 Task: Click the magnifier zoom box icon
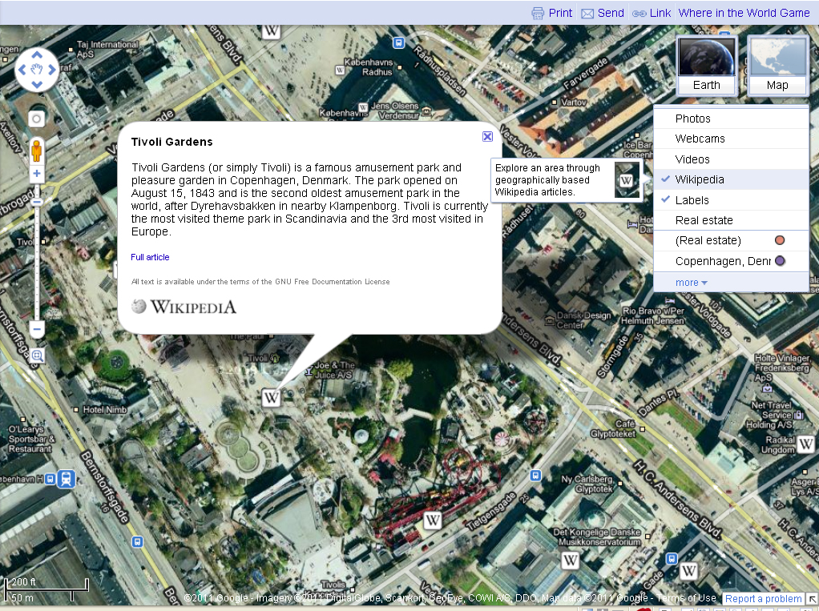pyautogui.click(x=37, y=355)
